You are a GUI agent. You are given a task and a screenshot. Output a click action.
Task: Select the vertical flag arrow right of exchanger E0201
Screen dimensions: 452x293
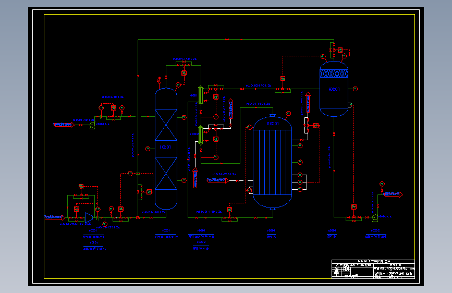[230, 109]
